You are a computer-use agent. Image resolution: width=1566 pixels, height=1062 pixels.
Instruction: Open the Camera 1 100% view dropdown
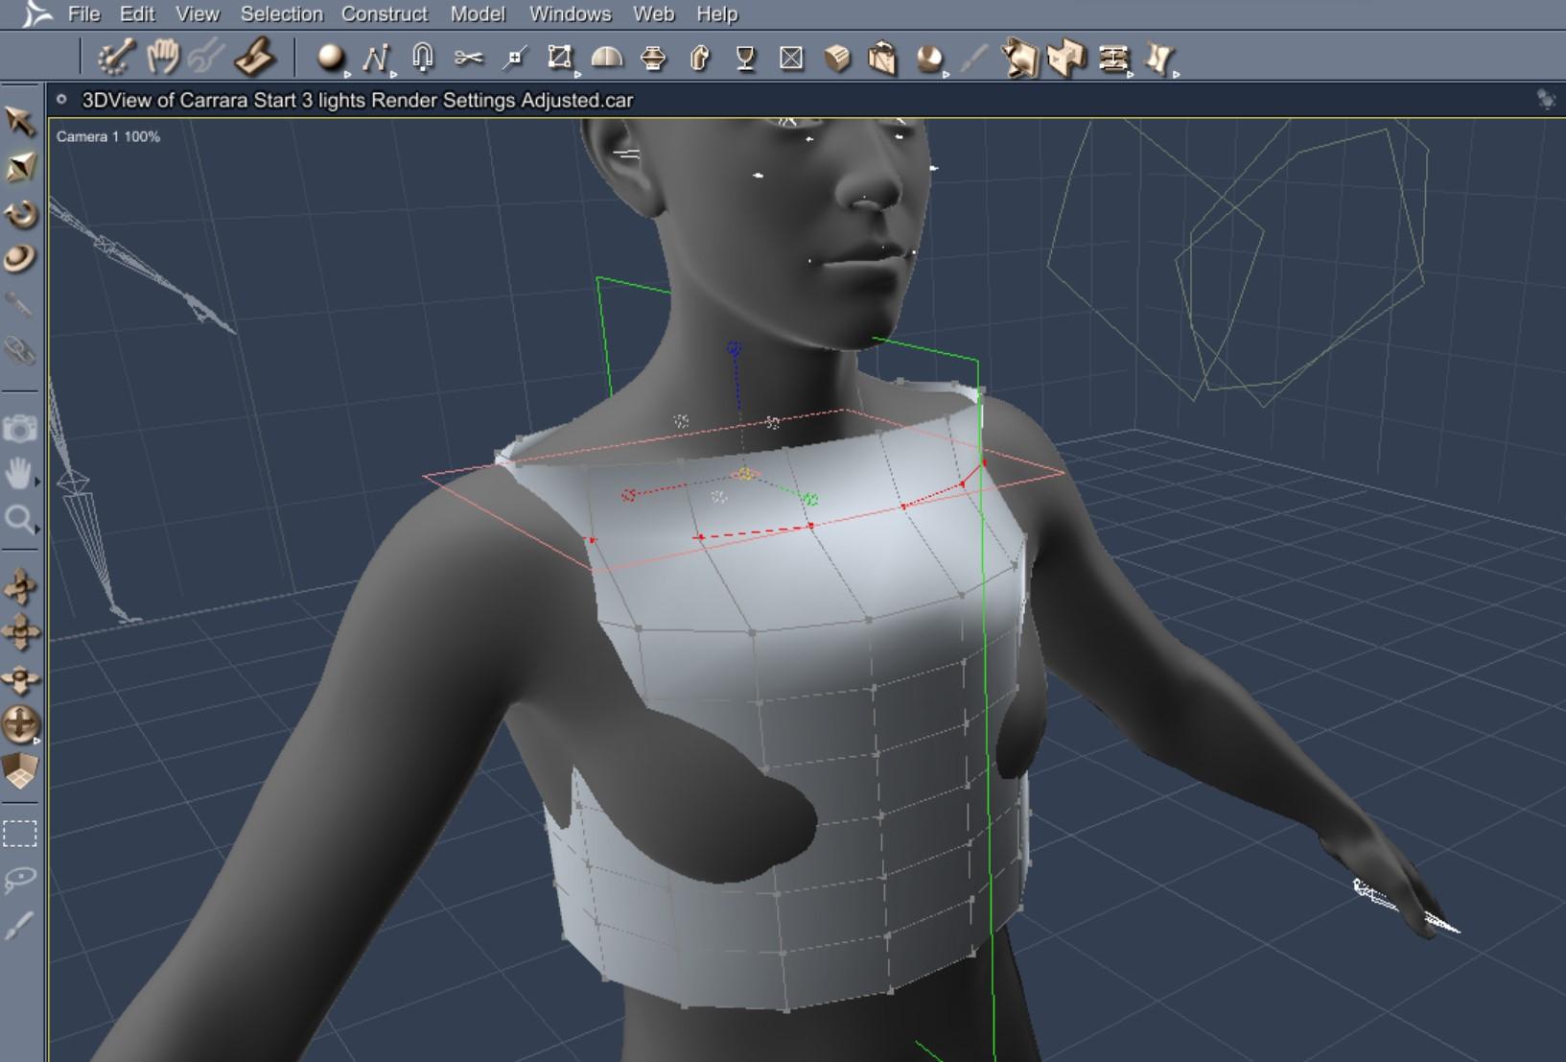(x=108, y=136)
